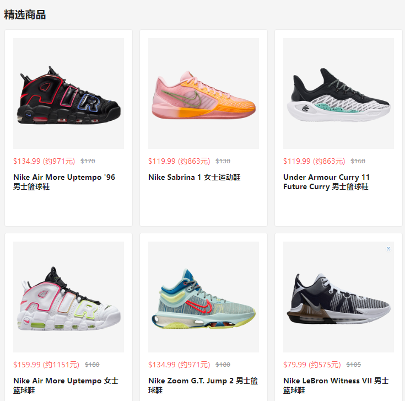Open the Nike Zoom G.T. Jump 2 image
The image size is (405, 401).
coord(203,297)
